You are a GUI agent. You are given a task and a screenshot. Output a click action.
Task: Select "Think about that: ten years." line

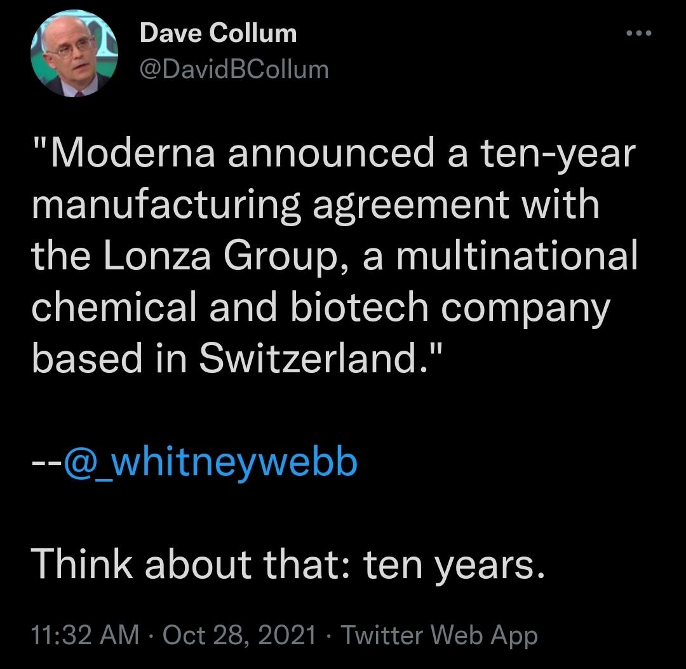point(288,565)
